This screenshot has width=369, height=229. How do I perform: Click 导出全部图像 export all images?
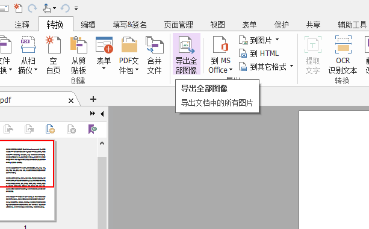(187, 54)
